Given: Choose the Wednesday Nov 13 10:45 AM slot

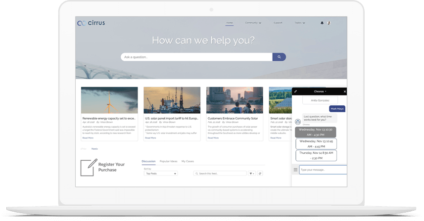Looking at the screenshot, I should 316,132.
